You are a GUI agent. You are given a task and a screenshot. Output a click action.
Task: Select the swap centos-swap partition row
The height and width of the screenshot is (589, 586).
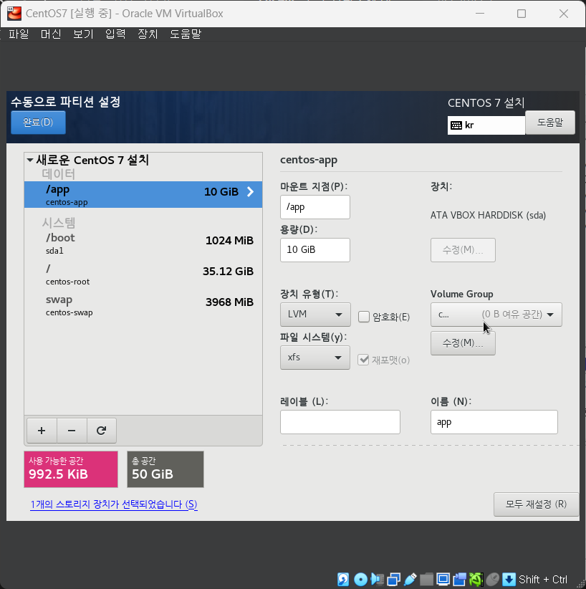(143, 305)
